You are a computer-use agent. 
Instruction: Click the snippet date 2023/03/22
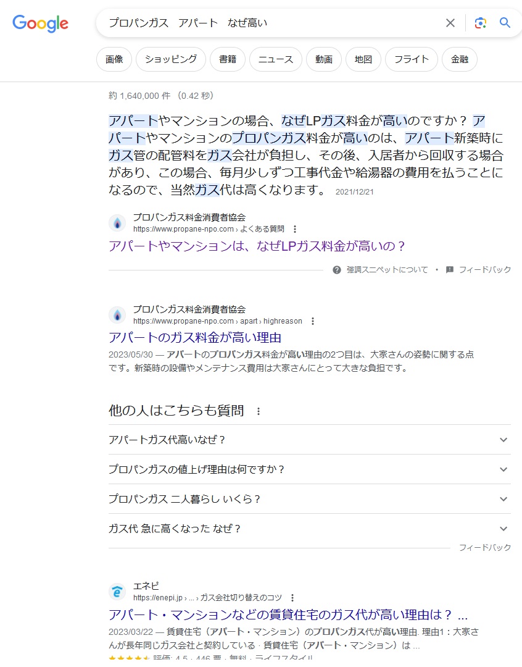131,632
